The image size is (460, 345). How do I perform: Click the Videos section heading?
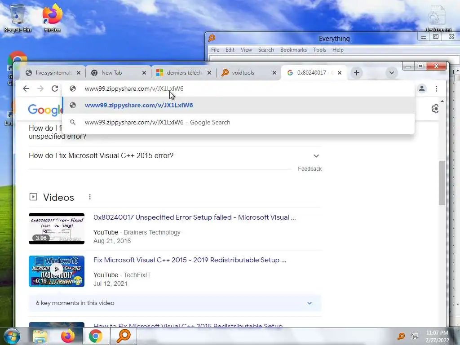point(58,197)
